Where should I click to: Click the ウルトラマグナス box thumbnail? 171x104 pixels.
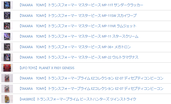click(x=7, y=57)
